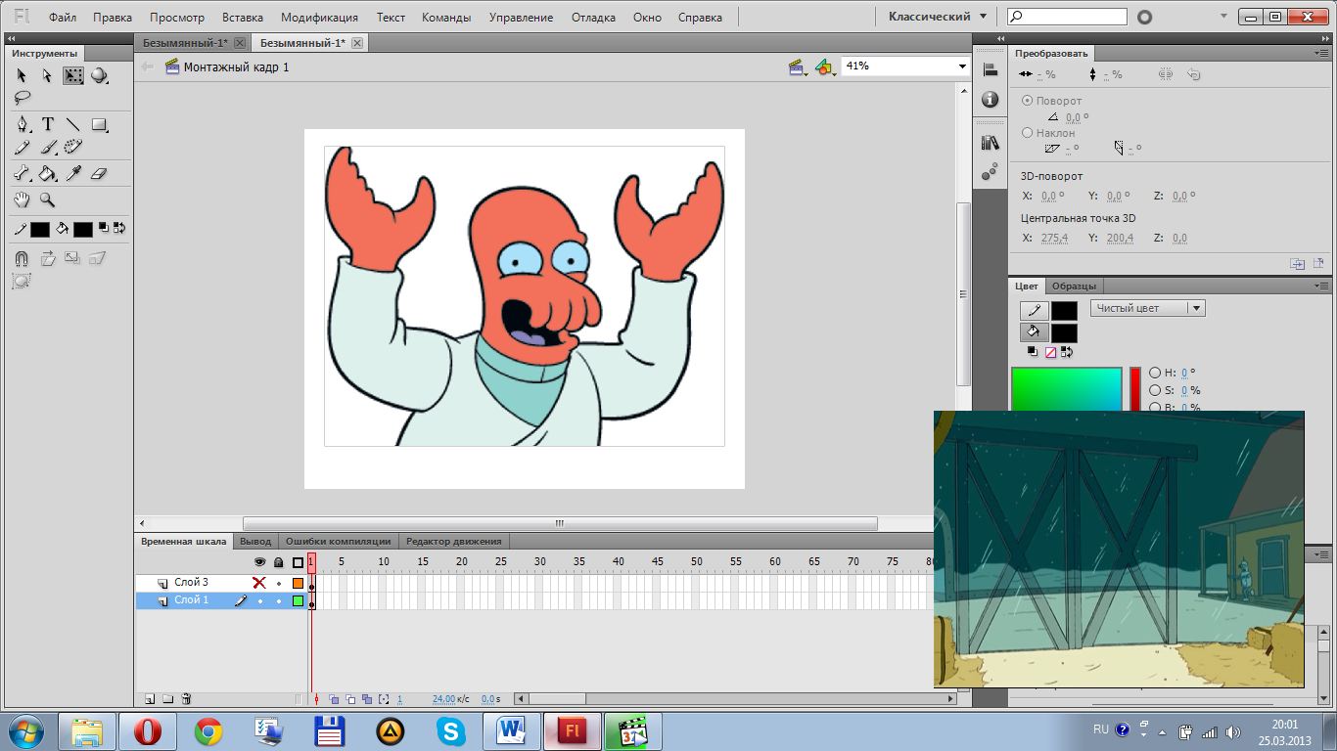Switch to Редактор движения tab
This screenshot has height=751, width=1337.
click(x=453, y=541)
